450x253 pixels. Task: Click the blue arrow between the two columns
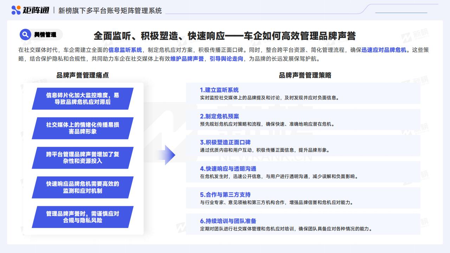(x=166, y=155)
